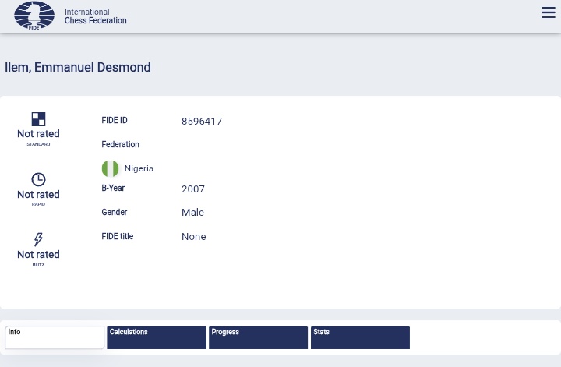Click the rapid rating clock icon
This screenshot has height=367, width=561.
click(x=38, y=179)
